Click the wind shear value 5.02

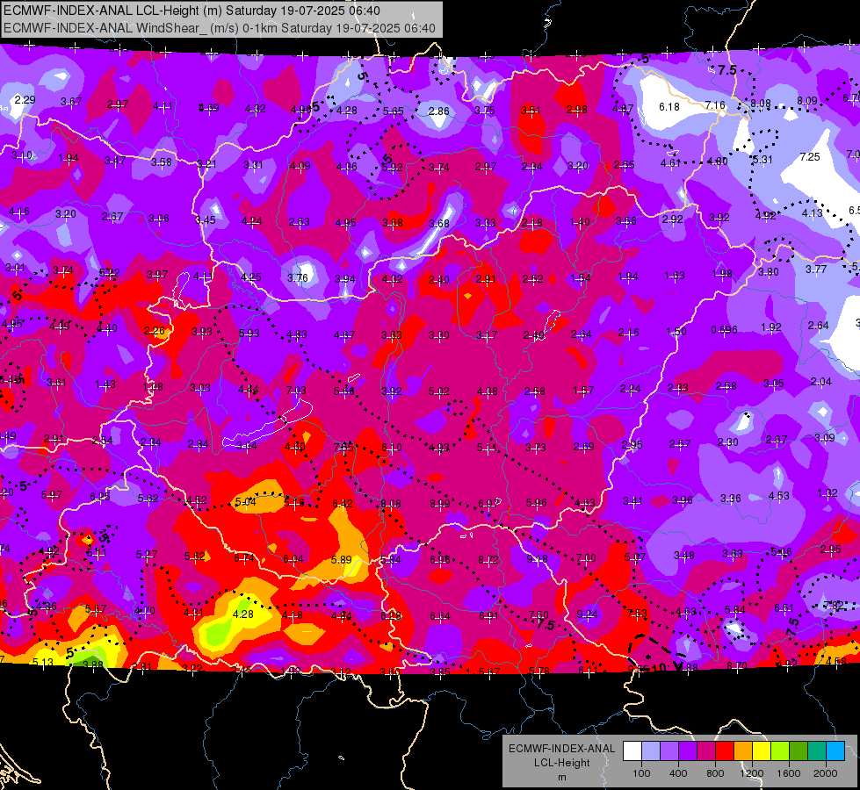[x=438, y=391]
